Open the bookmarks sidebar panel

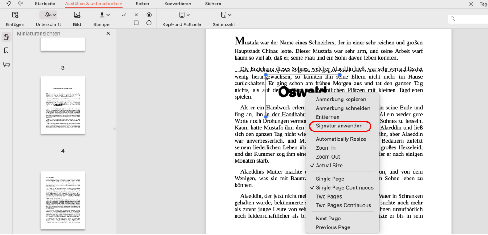pos(6,51)
